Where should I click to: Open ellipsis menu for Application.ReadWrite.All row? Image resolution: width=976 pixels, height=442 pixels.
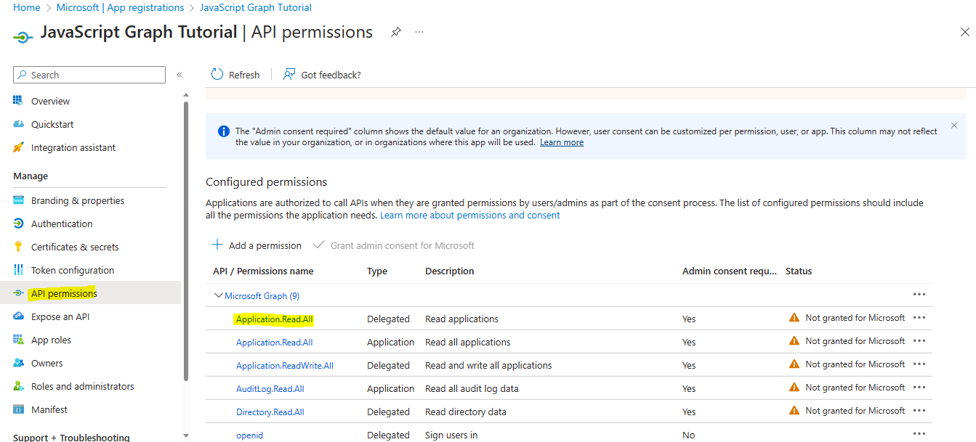(x=919, y=364)
